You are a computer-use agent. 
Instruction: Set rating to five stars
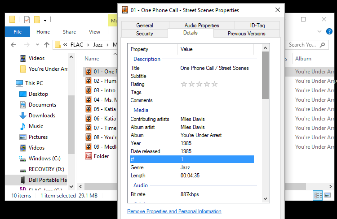[x=214, y=84]
